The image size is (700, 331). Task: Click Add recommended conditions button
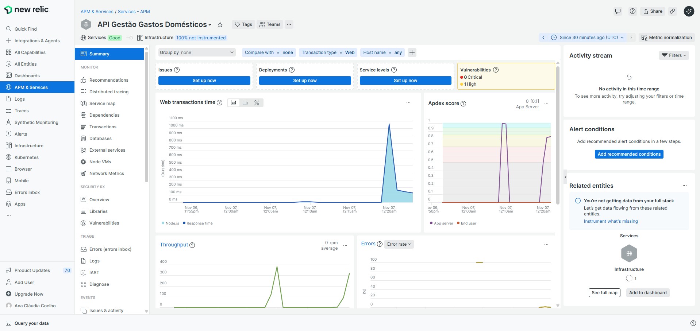pyautogui.click(x=629, y=154)
